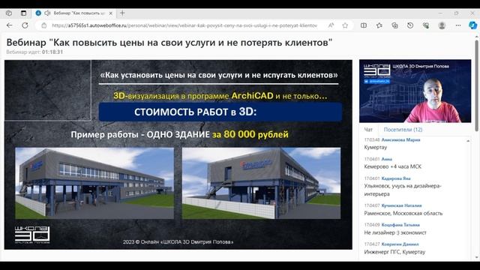The width and height of the screenshot is (480, 270).
Task: Click the chat panel scroll up arrow
Action: [x=468, y=141]
